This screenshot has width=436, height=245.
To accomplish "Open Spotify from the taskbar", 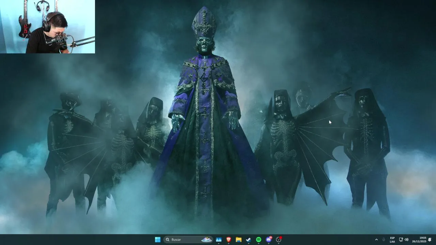I will click(x=259, y=240).
